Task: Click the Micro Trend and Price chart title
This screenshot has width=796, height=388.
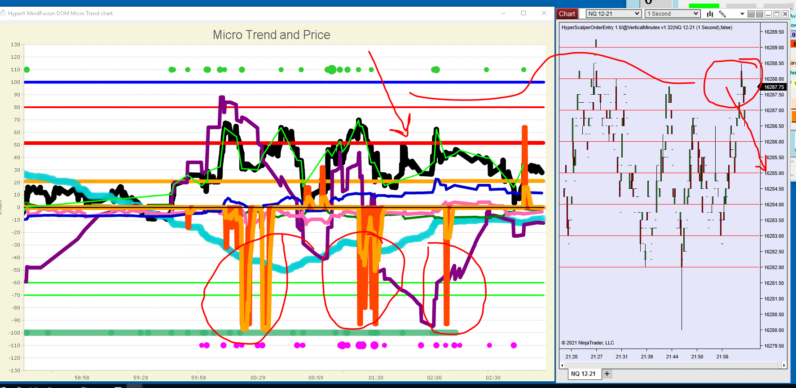Action: click(272, 35)
